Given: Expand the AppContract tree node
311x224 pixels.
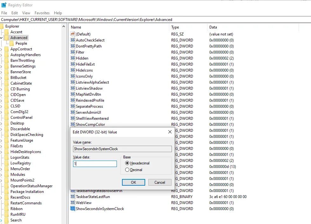Looking at the screenshot, I should (1, 49).
